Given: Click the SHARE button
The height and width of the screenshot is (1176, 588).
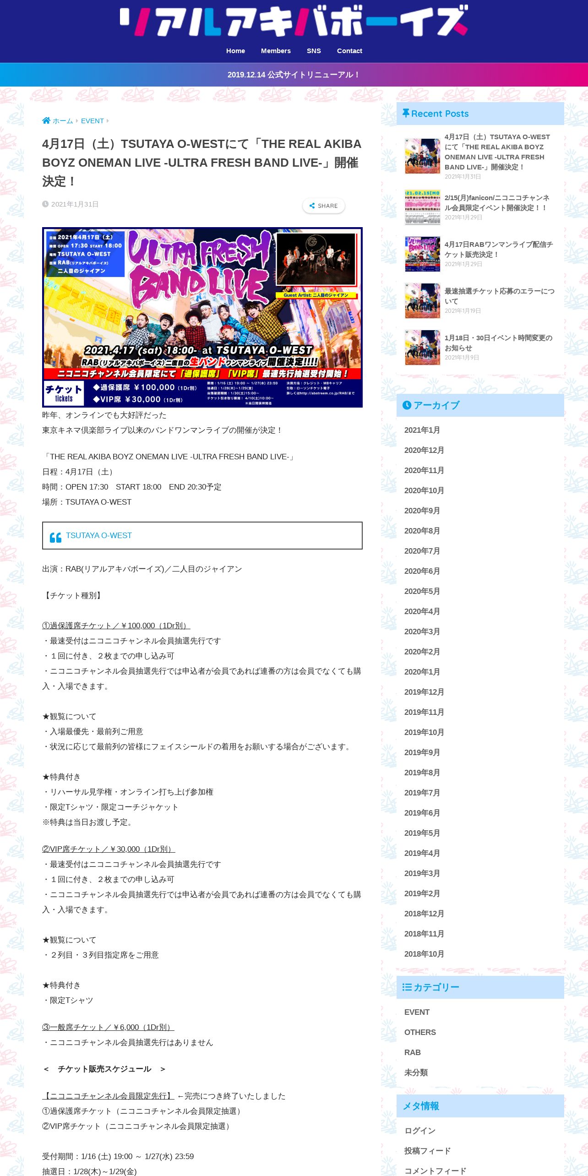Looking at the screenshot, I should (x=324, y=206).
